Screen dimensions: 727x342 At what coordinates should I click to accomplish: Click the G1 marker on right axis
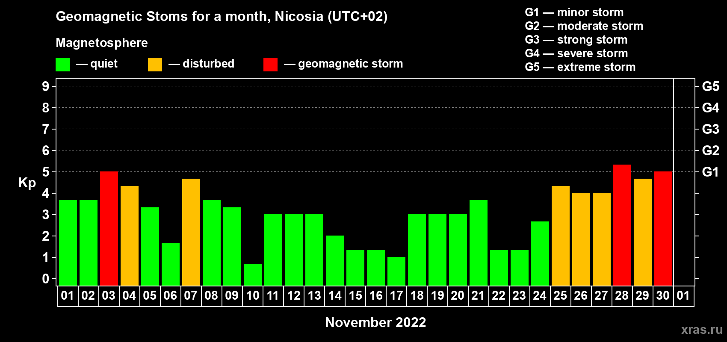click(710, 172)
